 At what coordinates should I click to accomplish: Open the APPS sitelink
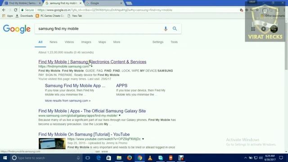point(122,85)
